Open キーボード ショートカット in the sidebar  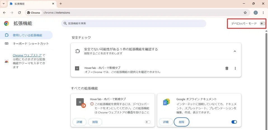[26, 44]
